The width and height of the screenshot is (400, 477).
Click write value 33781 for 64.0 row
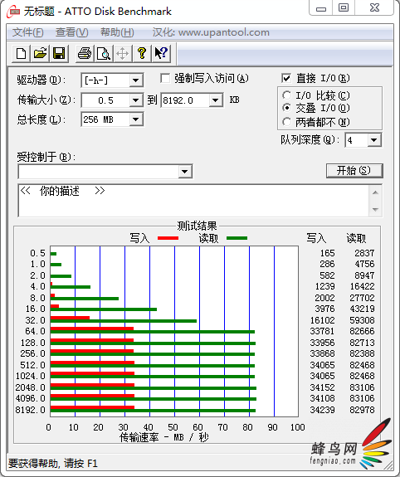tap(322, 331)
